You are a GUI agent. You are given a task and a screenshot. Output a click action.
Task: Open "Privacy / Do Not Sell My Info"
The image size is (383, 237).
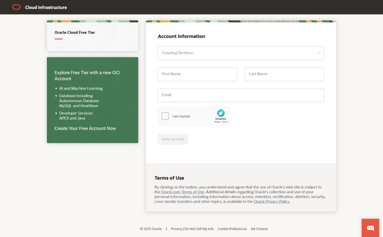pos(192,229)
